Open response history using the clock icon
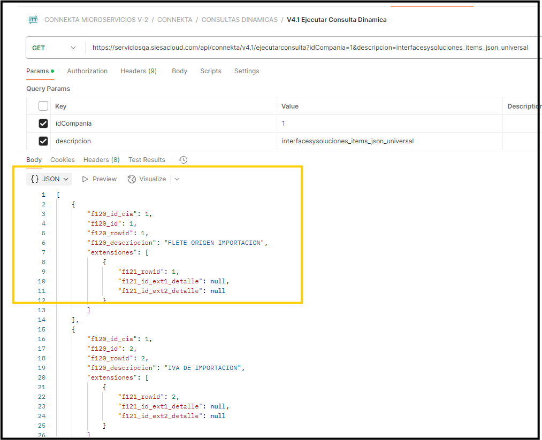 point(182,159)
